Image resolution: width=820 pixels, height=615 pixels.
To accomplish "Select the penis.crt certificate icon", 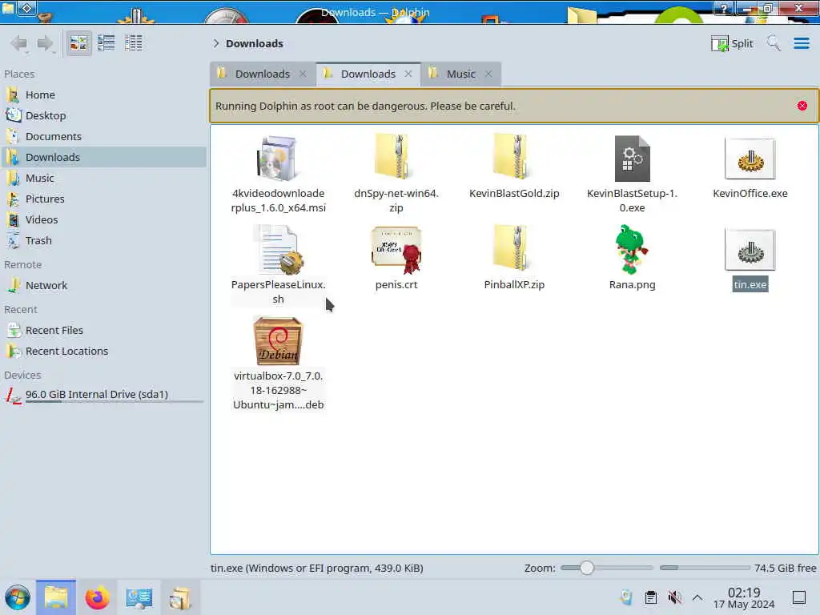I will click(396, 250).
